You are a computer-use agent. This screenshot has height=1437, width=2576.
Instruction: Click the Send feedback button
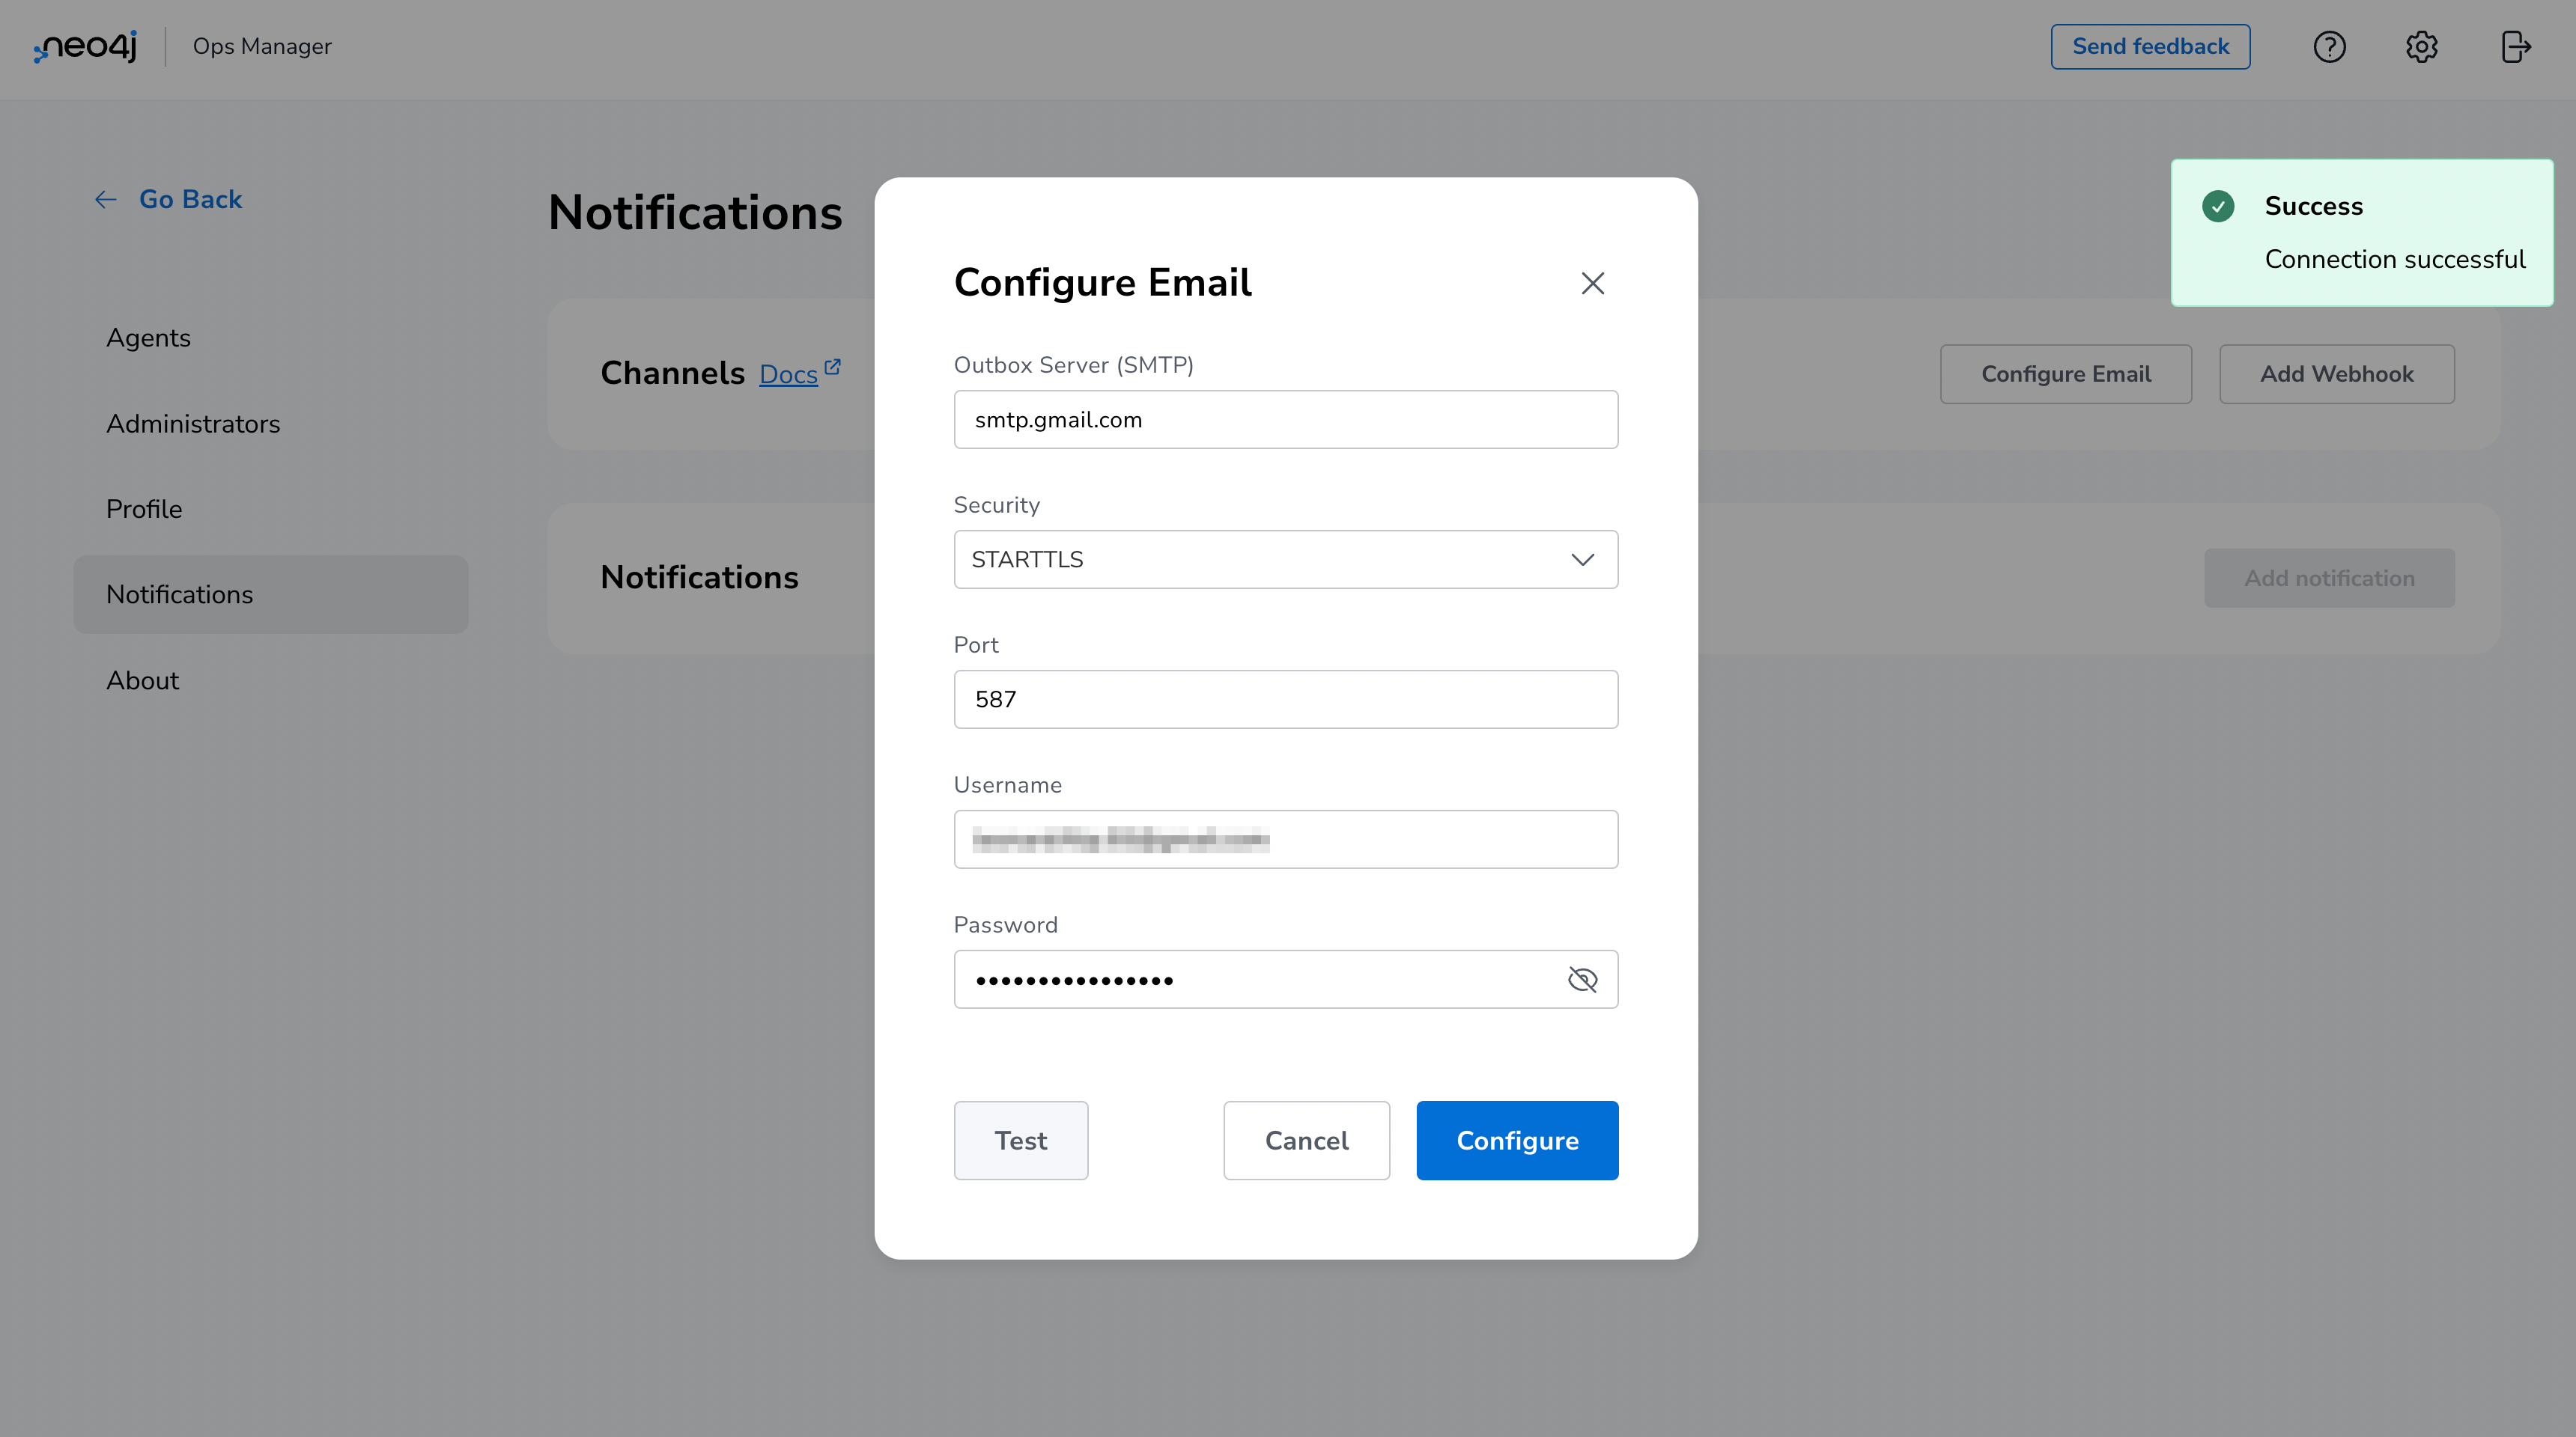coord(2151,46)
